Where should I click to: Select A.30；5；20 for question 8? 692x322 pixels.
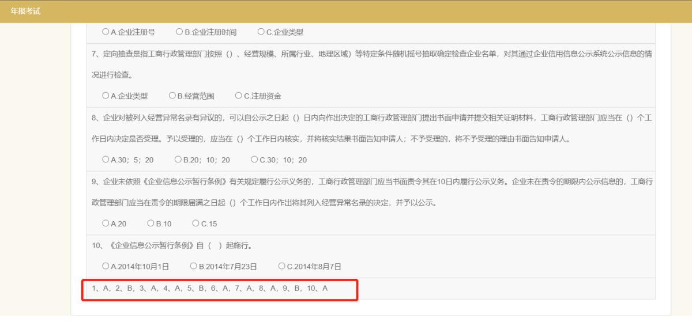(x=106, y=160)
